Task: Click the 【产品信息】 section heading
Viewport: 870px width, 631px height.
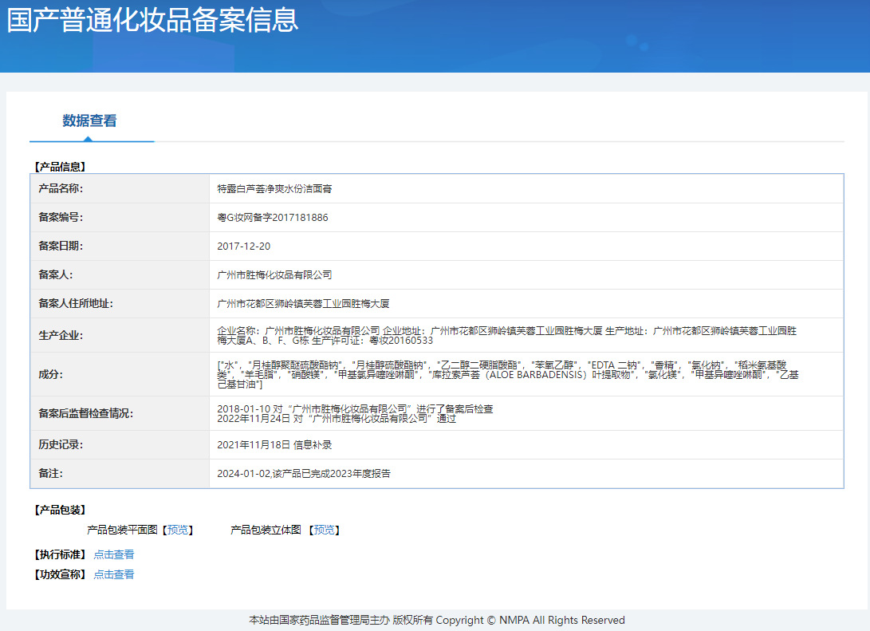Action: coord(60,167)
